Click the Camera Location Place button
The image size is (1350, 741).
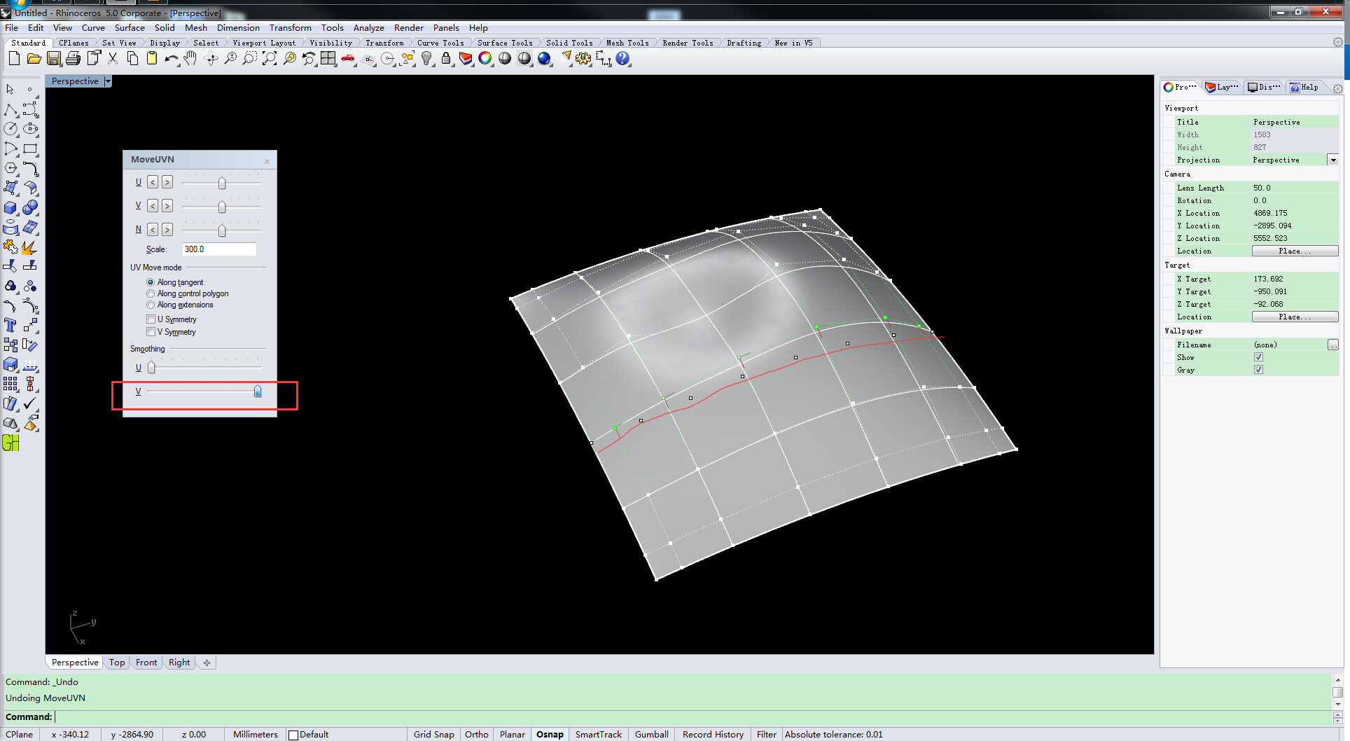[x=1294, y=251]
